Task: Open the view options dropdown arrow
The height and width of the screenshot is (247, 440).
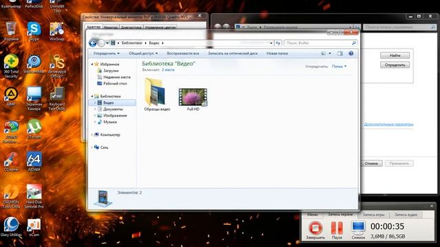Action: [330, 54]
